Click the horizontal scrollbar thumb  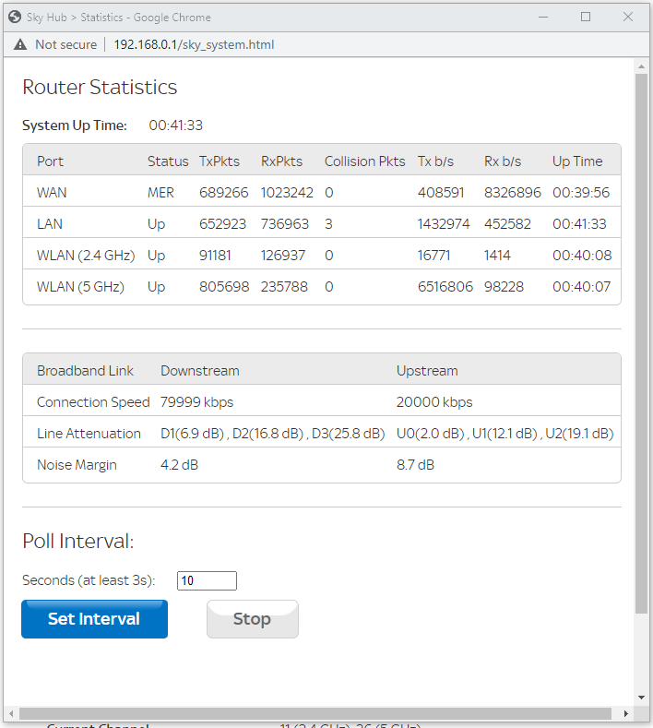314,714
